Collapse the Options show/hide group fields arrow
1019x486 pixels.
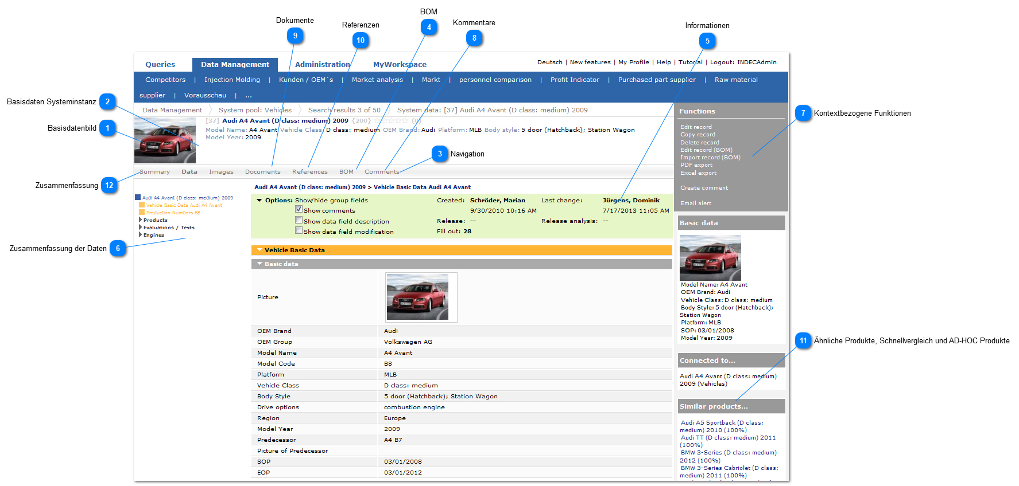tap(259, 201)
